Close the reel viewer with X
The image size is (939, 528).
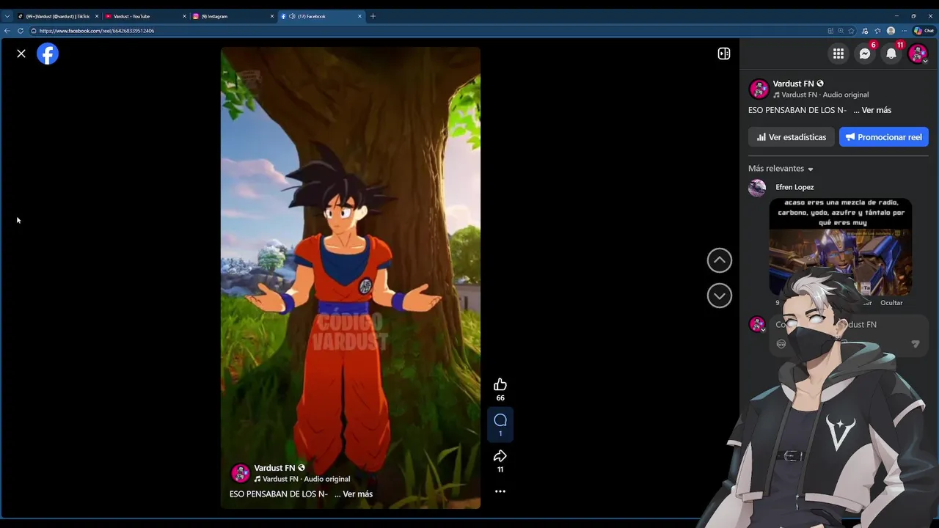(x=21, y=54)
